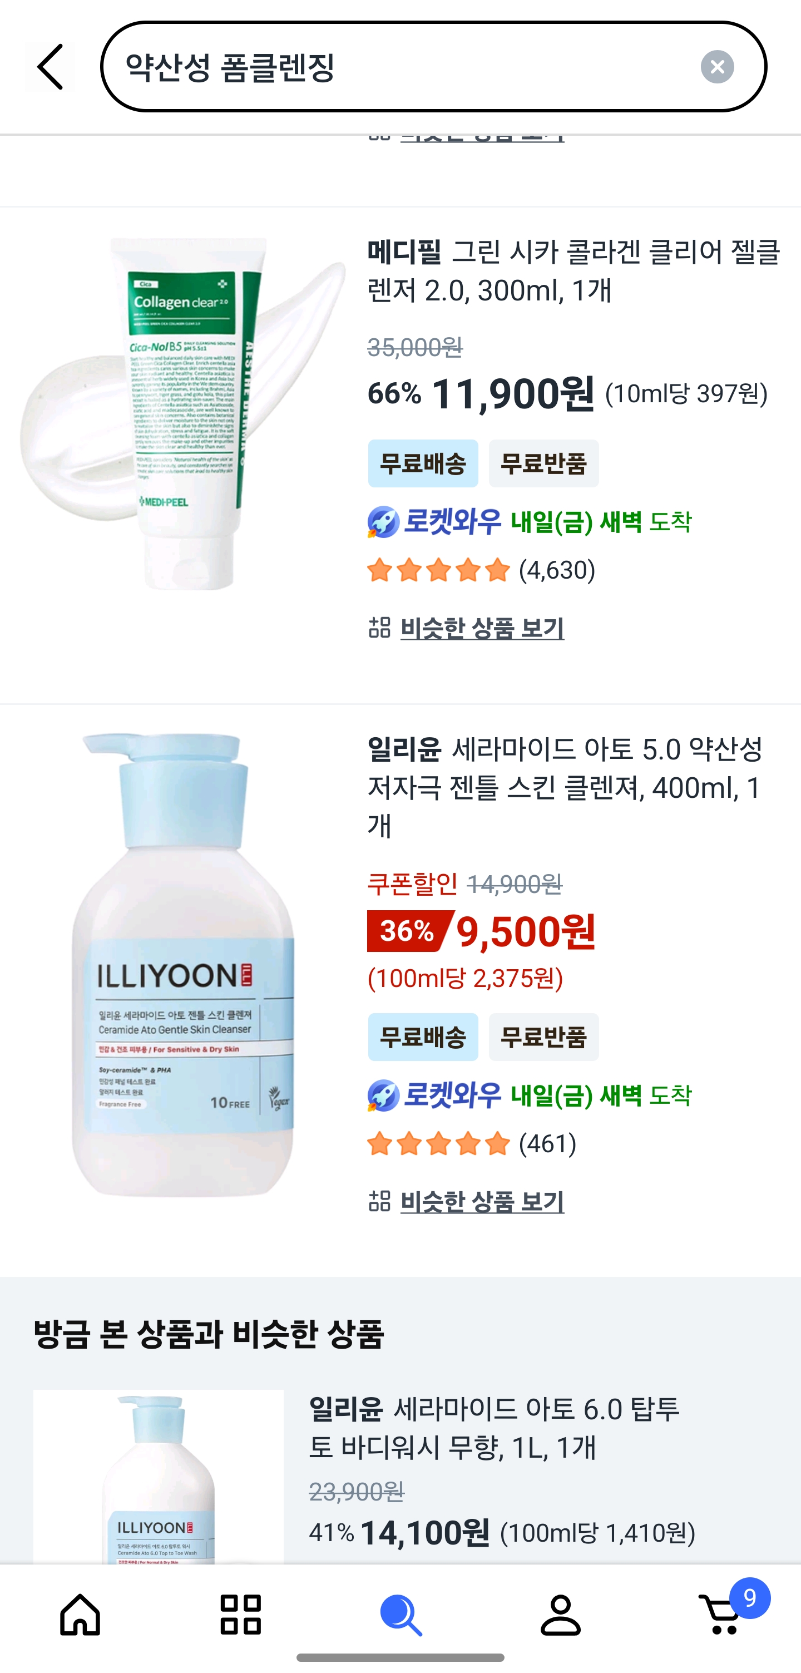This screenshot has width=801, height=1673.
Task: Open the My account profile icon
Action: click(561, 1614)
